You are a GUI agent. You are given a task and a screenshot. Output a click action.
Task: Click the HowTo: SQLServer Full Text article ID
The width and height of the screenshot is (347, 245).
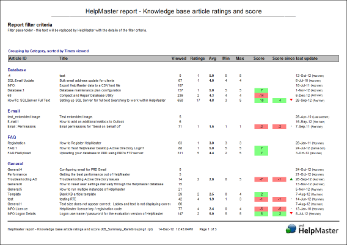[x=29, y=100]
